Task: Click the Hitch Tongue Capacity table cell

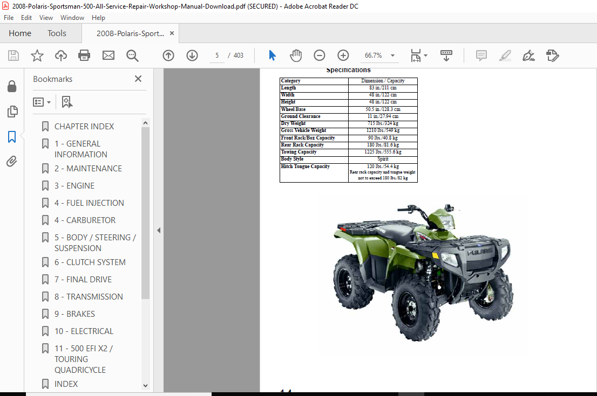Action: [x=314, y=173]
